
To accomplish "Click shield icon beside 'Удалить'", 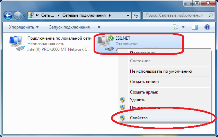I will [123, 100].
